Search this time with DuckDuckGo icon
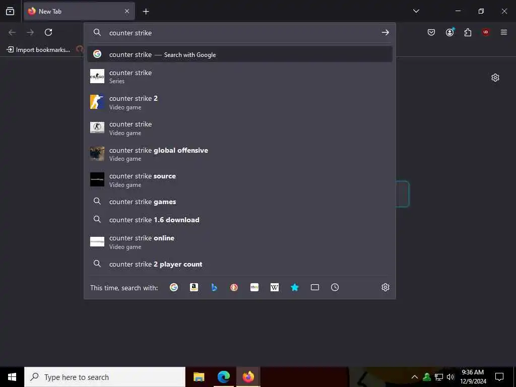 234,287
